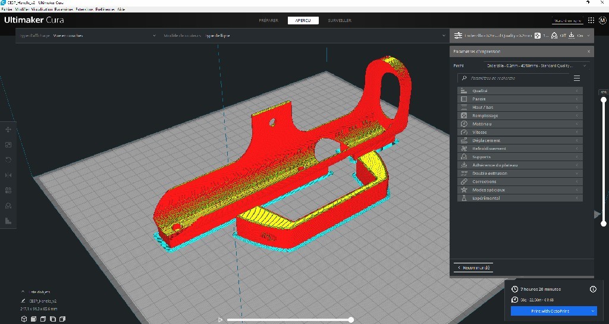
Task: Expand the Vitesse settings category
Action: (520, 132)
